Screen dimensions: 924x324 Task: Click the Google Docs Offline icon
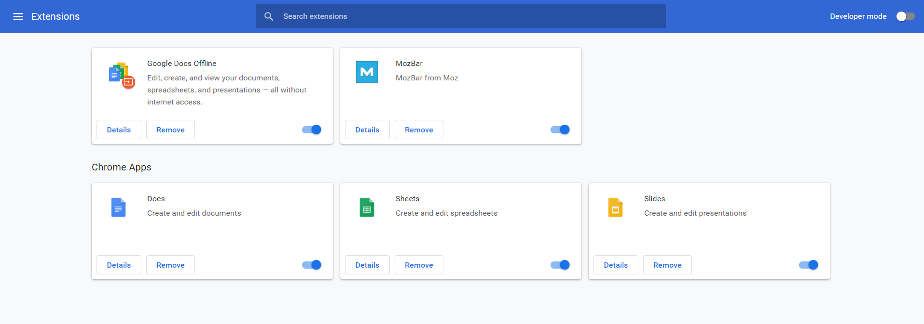121,75
